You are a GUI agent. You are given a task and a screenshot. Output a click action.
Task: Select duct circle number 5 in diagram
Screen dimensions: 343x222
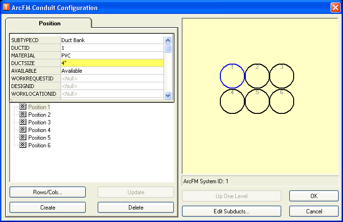[257, 101]
